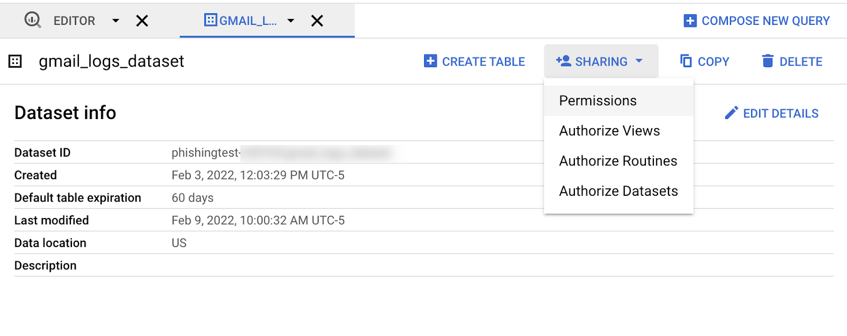The height and width of the screenshot is (336, 847).
Task: Click the 60 days value
Action: [x=193, y=198]
